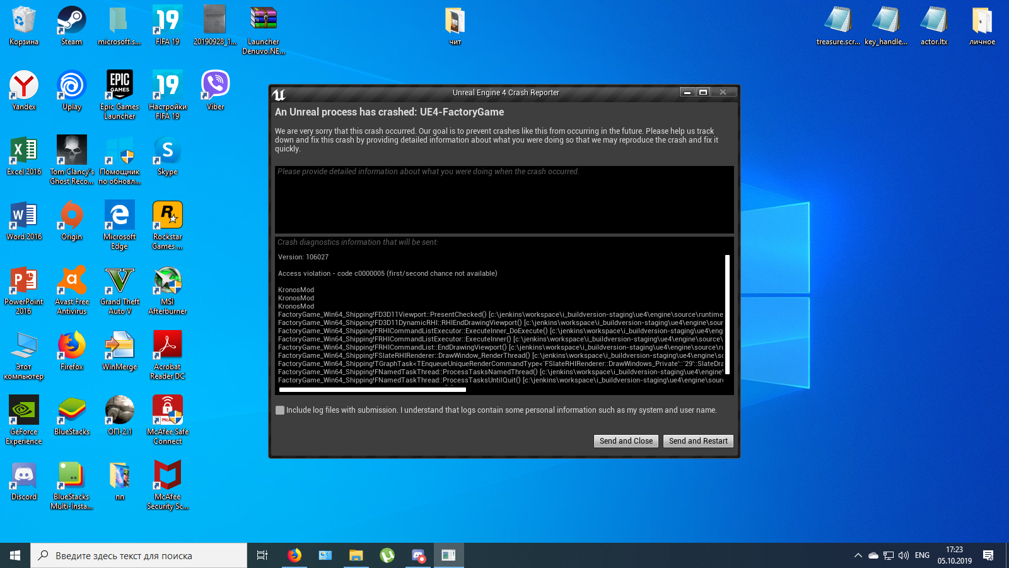This screenshot has width=1009, height=568.
Task: Launch Uplay from the desktop
Action: (x=71, y=90)
